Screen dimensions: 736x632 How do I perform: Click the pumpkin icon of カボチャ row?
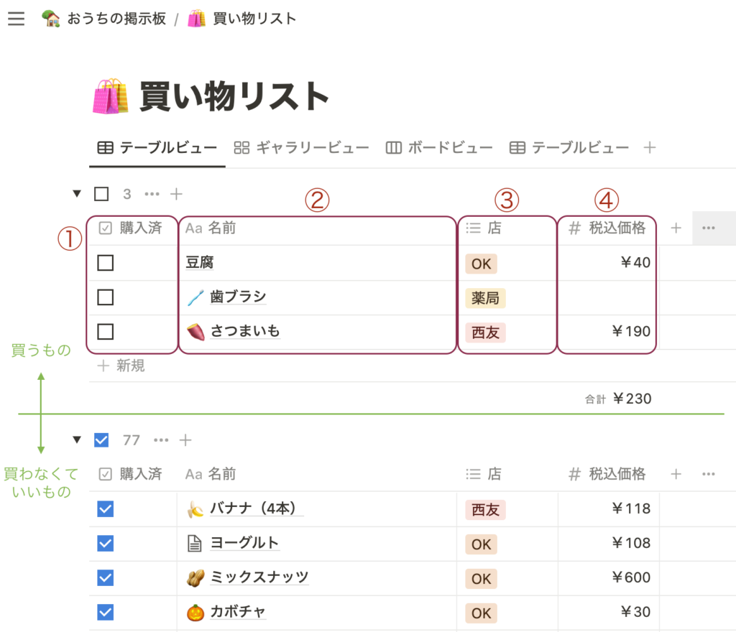(x=195, y=613)
